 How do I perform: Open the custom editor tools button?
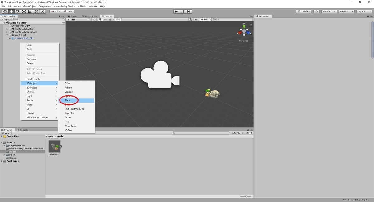pos(43,11)
